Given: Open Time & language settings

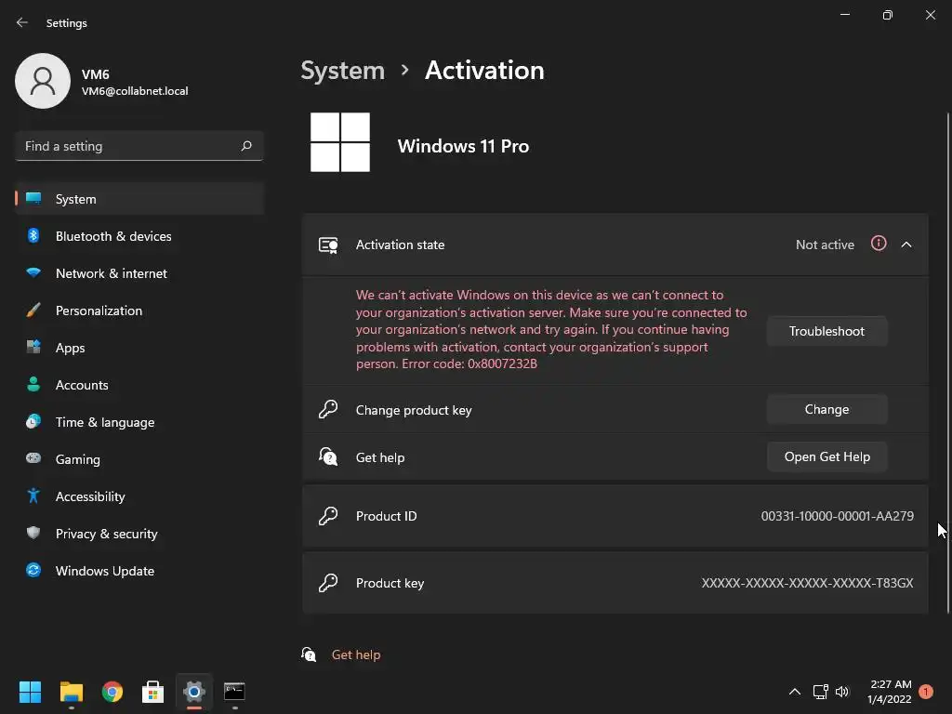Looking at the screenshot, I should [139, 422].
